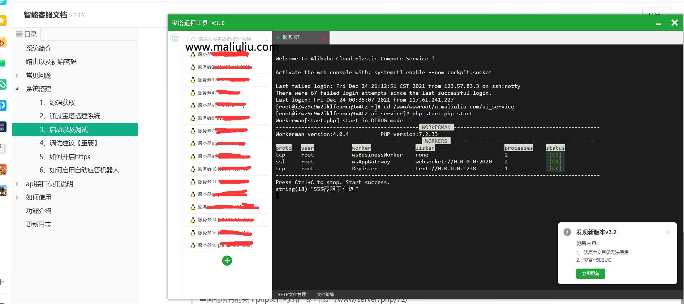Open the Weibo icon in left sidebar

click(x=3, y=42)
